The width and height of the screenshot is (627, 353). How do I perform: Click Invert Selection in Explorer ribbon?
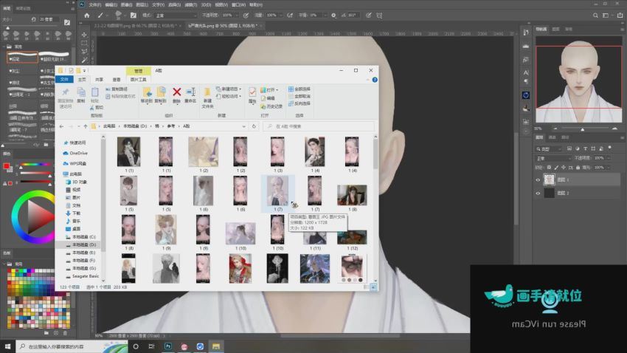(299, 103)
